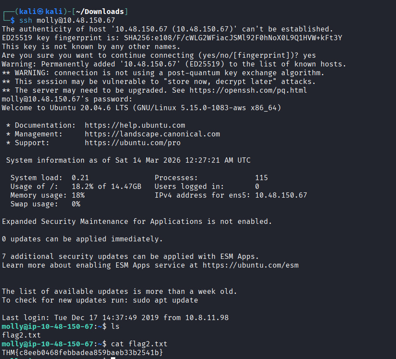
Task: Open the help.ubuntu.com documentation link
Action: pos(135,125)
